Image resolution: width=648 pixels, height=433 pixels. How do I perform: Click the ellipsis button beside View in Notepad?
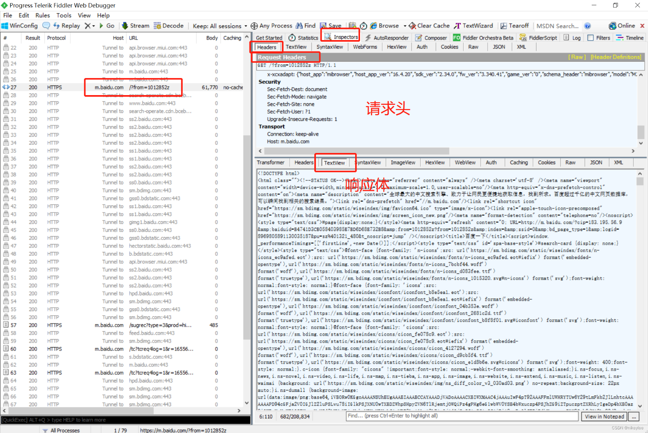634,416
